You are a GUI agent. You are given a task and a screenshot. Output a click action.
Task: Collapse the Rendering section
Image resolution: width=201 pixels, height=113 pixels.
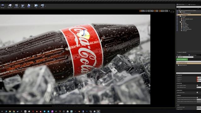point(177,83)
